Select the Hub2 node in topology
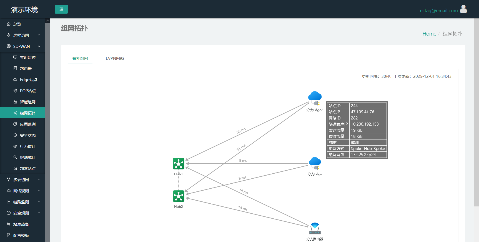The image size is (479, 242). point(179,196)
